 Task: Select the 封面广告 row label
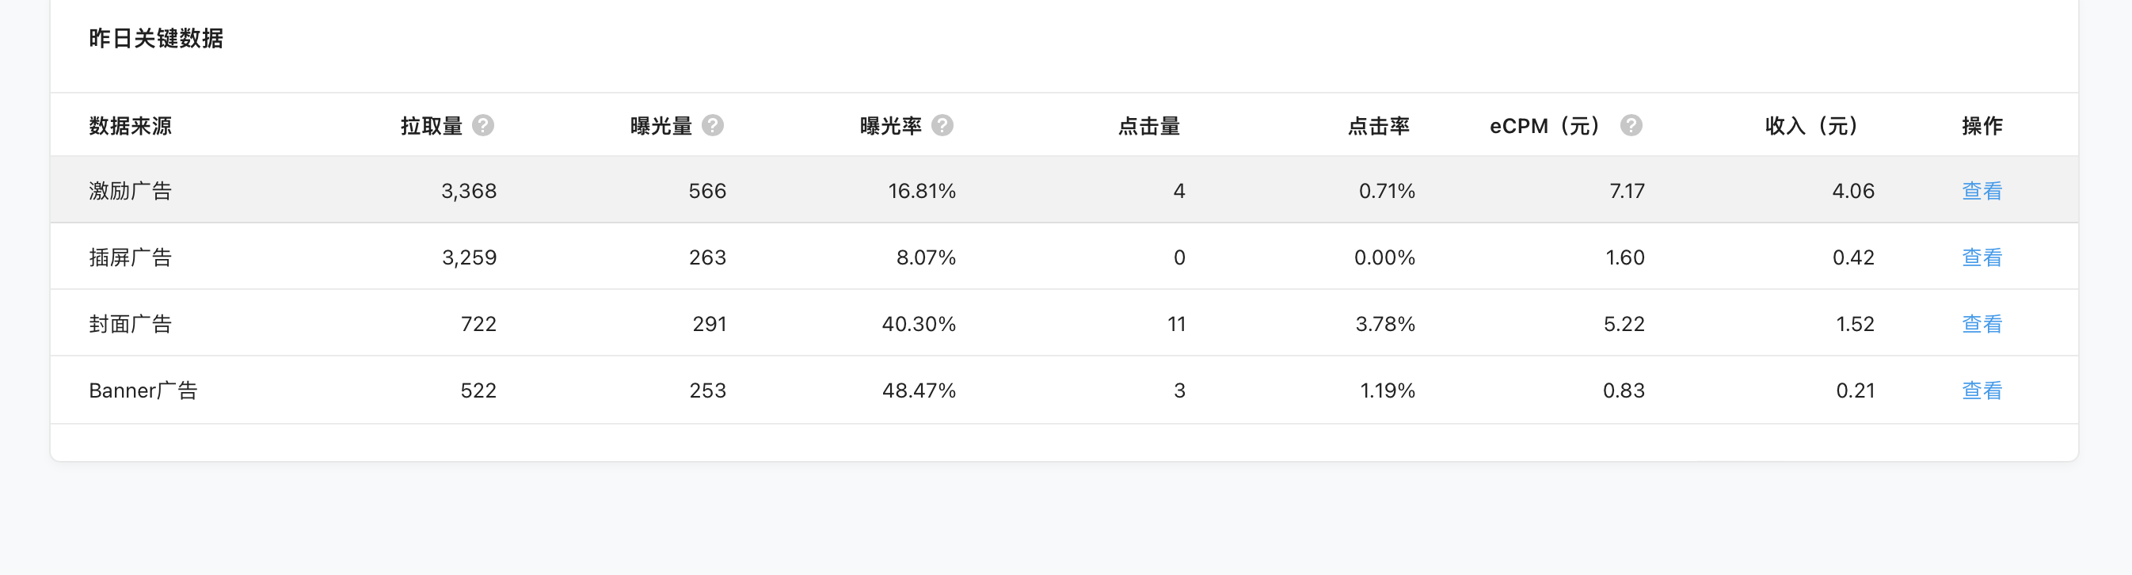[130, 323]
